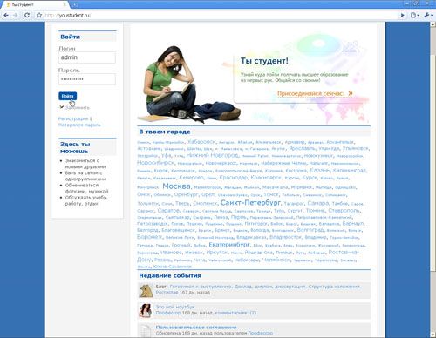This screenshot has width=436, height=338.
Task: Click the Логин field containing admin
Action: 87,57
